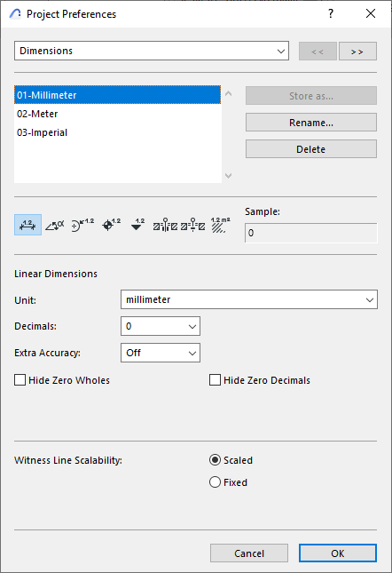Image resolution: width=392 pixels, height=573 pixels.
Task: Click the Rename... button
Action: pos(311,123)
